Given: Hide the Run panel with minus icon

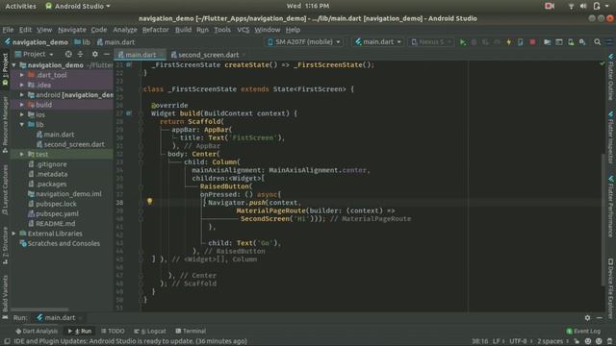Looking at the screenshot, I should [600, 318].
